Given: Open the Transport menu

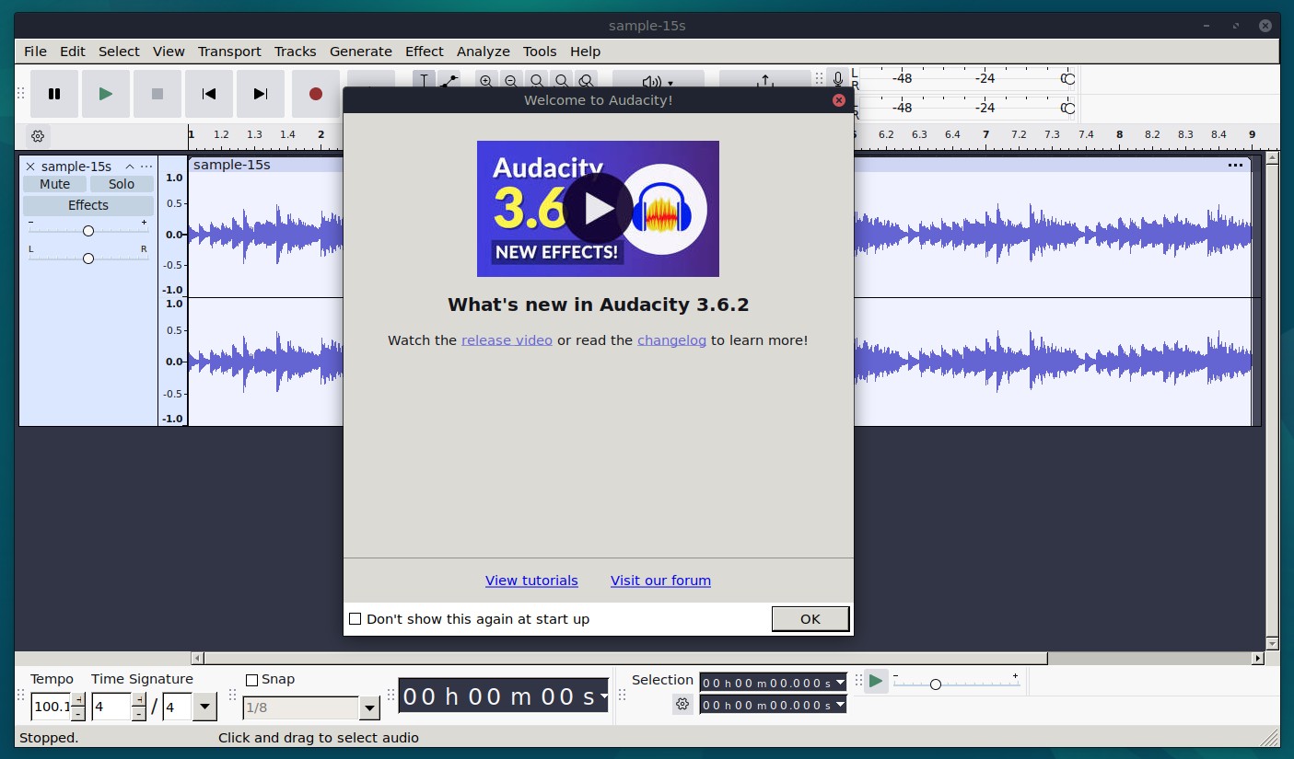Looking at the screenshot, I should point(229,52).
